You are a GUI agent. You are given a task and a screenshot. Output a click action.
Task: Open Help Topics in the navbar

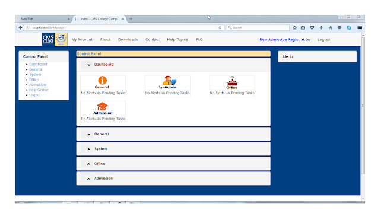pyautogui.click(x=178, y=40)
